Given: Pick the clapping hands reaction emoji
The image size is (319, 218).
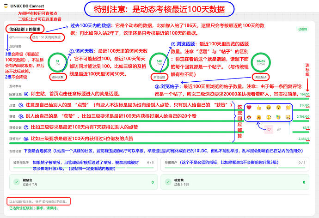Looking at the screenshot, I should (x=288, y=108).
